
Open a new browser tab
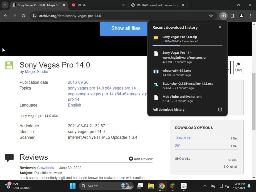tap(192, 5)
